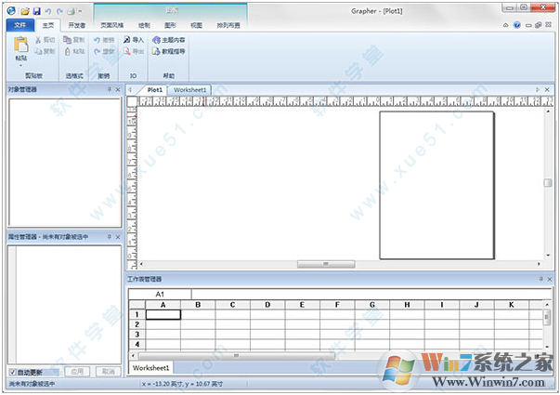Switch to the Arrange Layout ribbon tab

pyautogui.click(x=228, y=25)
